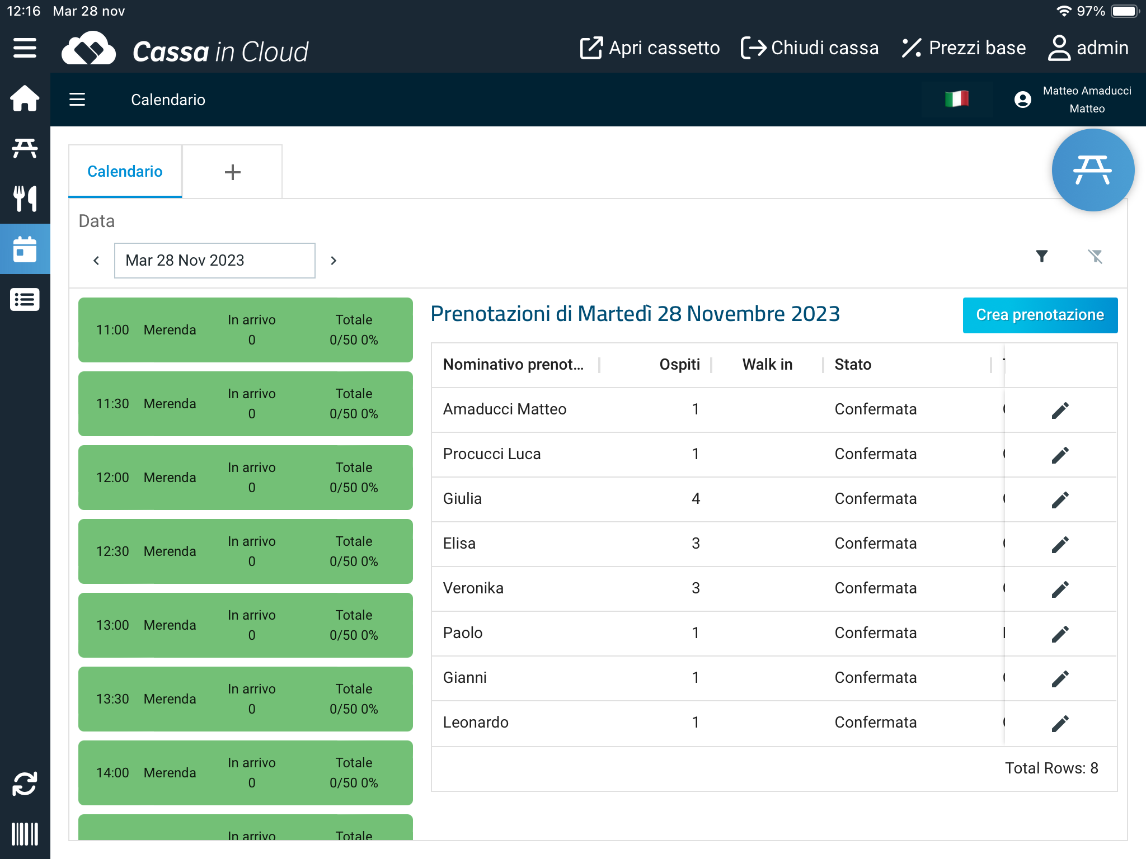The width and height of the screenshot is (1146, 859).
Task: Add a new tab with plus
Action: (x=232, y=172)
